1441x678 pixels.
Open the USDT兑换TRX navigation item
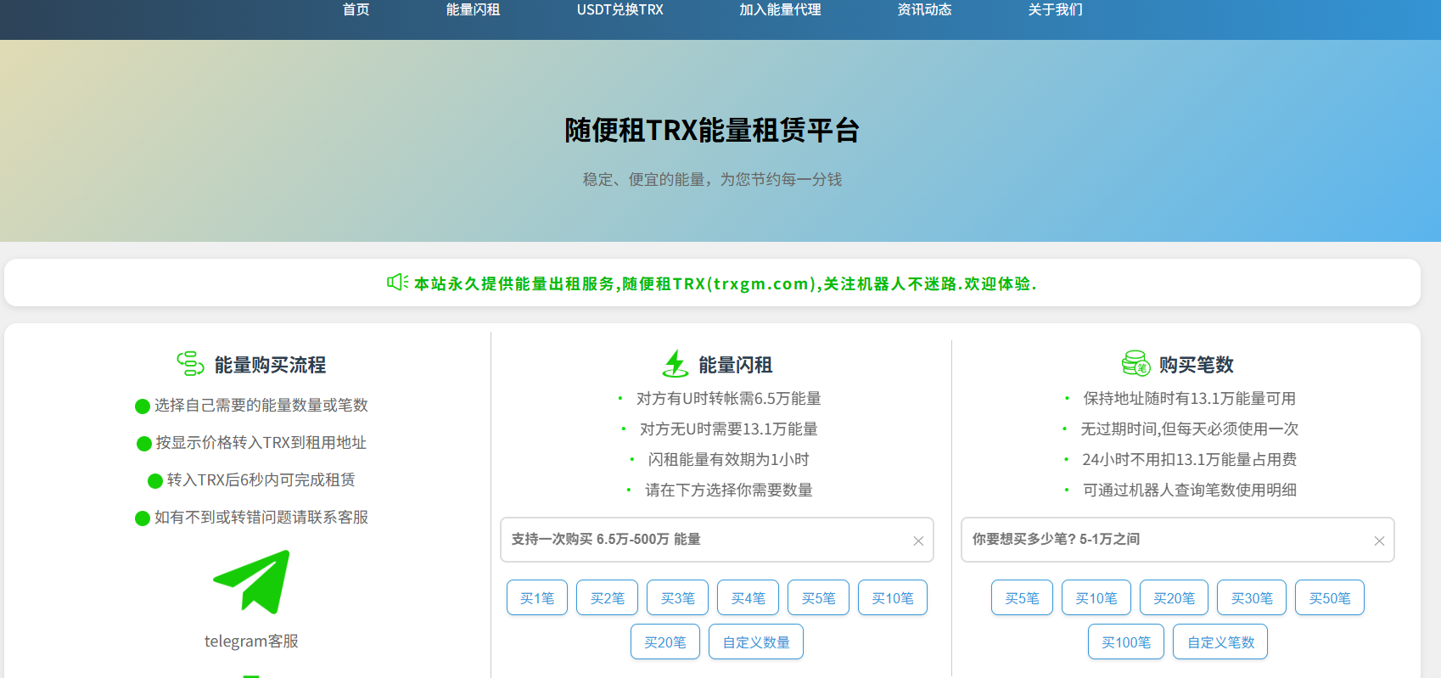[620, 10]
